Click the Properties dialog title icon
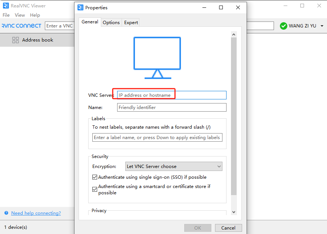The width and height of the screenshot is (327, 234). [x=80, y=7]
